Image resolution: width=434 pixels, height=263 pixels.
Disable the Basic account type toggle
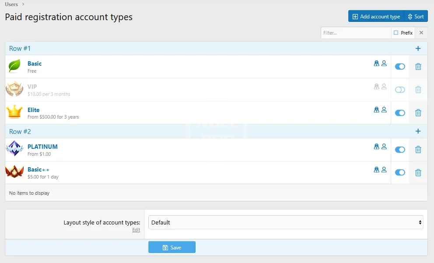[400, 67]
